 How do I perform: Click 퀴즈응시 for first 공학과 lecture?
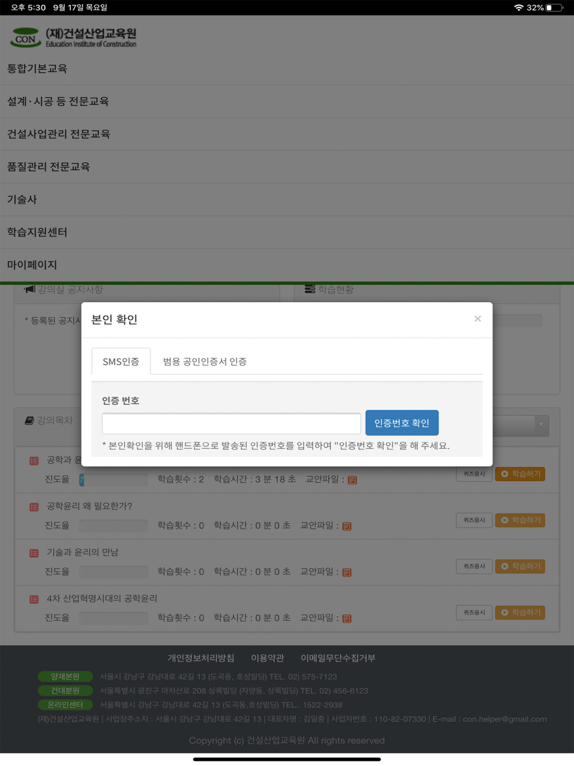pyautogui.click(x=474, y=474)
